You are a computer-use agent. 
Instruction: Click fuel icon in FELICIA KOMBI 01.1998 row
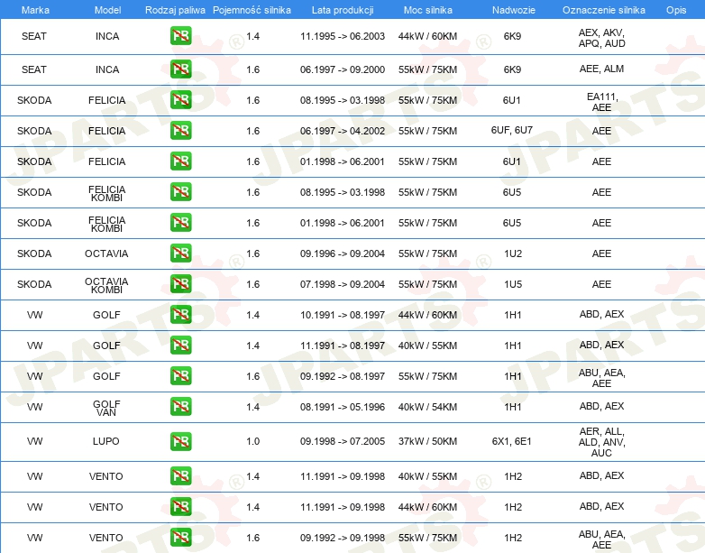point(180,222)
